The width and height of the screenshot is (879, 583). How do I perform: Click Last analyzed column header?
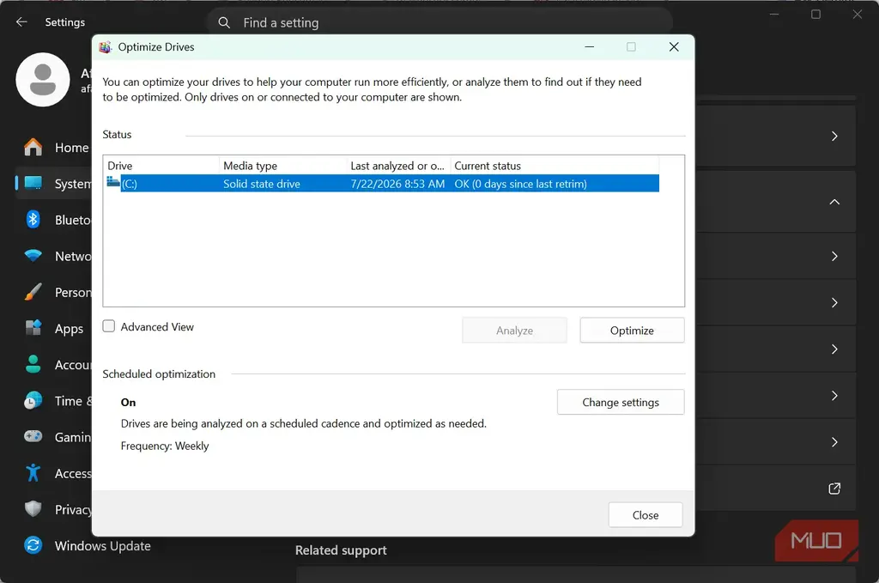(398, 166)
